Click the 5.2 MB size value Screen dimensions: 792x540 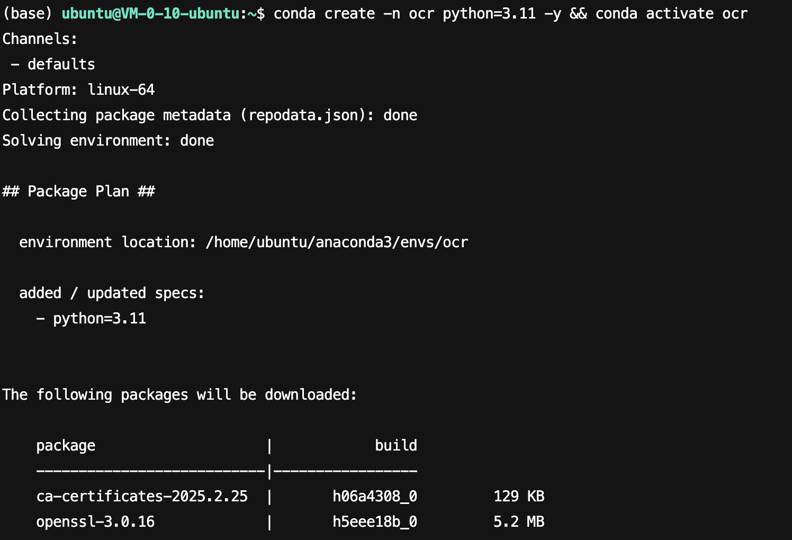[519, 521]
